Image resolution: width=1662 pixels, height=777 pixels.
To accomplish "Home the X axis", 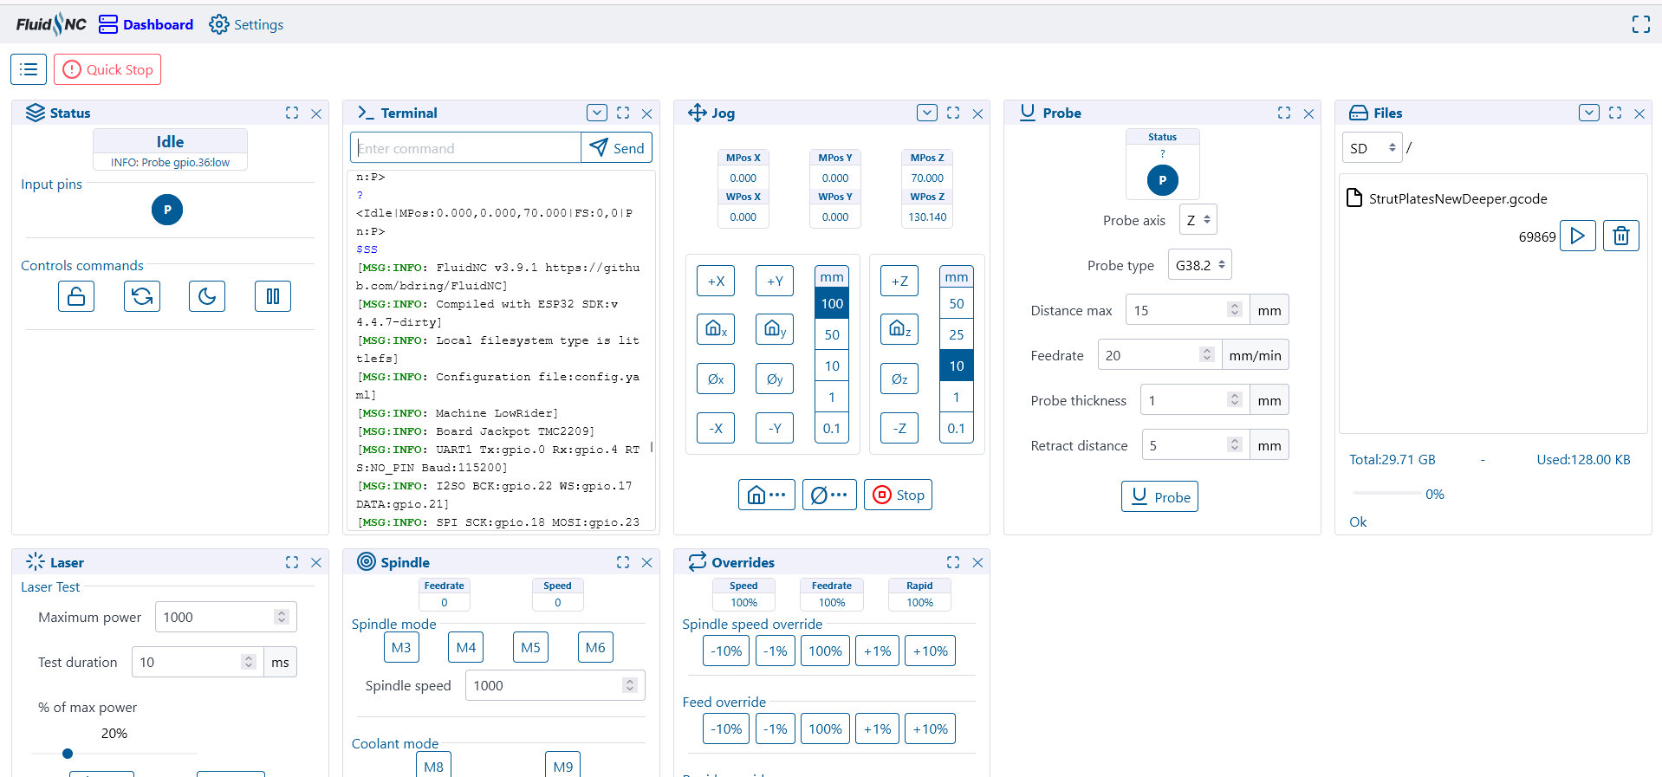I will (x=716, y=329).
